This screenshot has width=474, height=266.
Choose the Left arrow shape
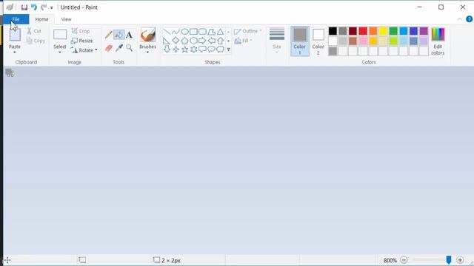click(x=212, y=41)
